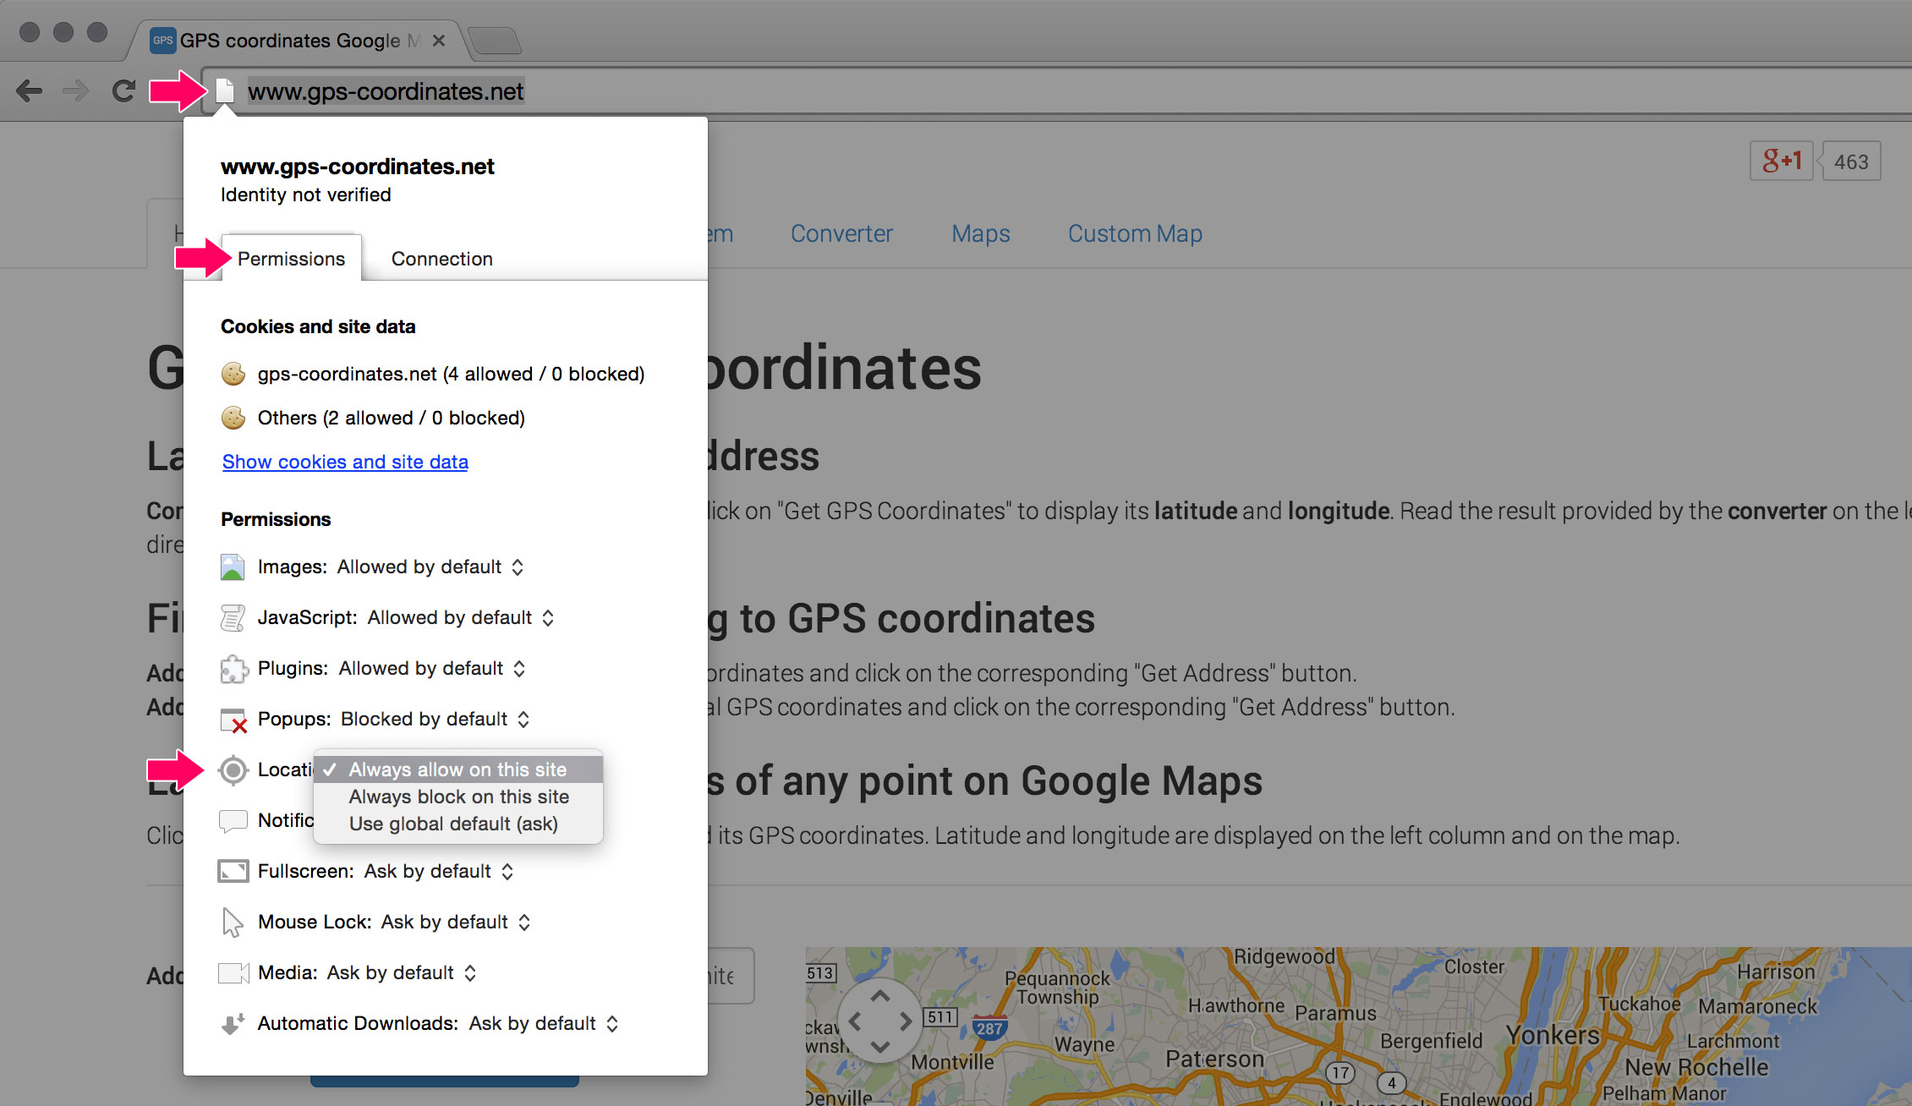This screenshot has height=1106, width=1912.
Task: Click the gps-coordinates.net cookie icon
Action: coord(233,374)
